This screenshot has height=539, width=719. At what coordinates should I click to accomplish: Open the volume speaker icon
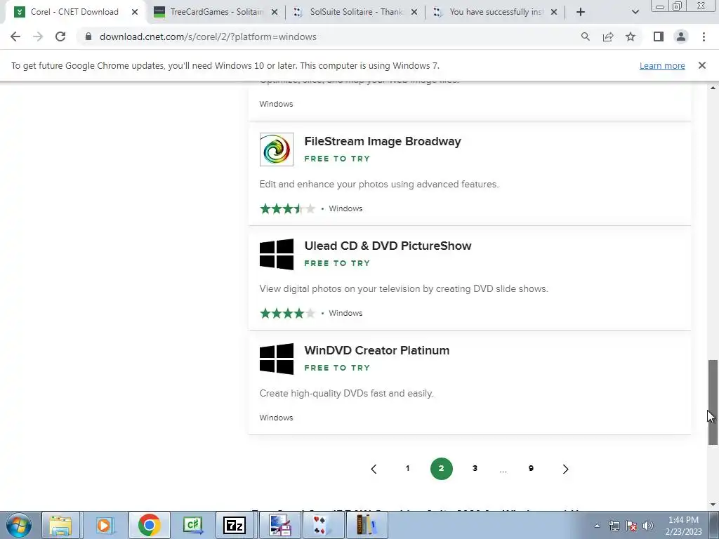[x=648, y=526]
